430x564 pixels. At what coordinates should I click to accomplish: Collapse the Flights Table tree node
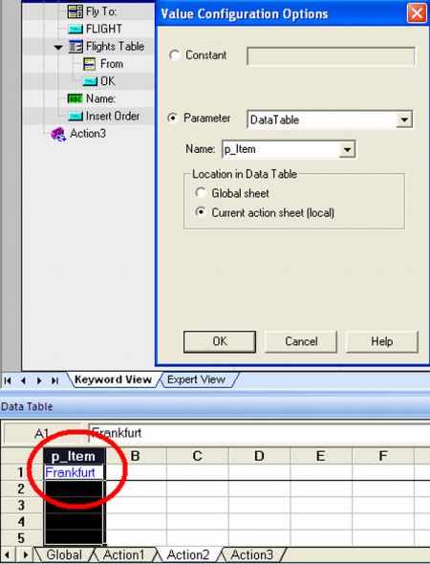click(58, 47)
